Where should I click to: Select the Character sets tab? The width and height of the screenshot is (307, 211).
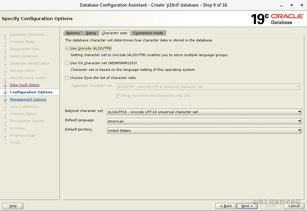tap(114, 33)
